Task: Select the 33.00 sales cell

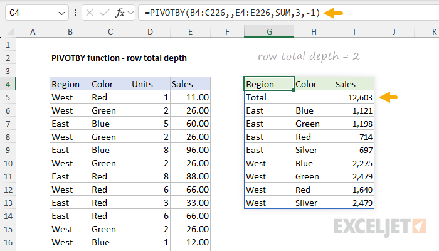Action: [191, 203]
